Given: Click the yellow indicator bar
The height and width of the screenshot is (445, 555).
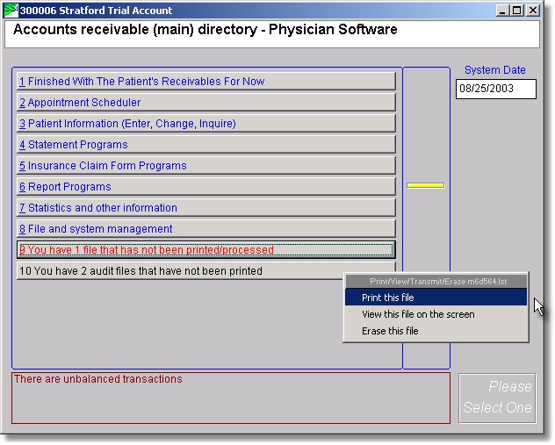Looking at the screenshot, I should coord(425,185).
